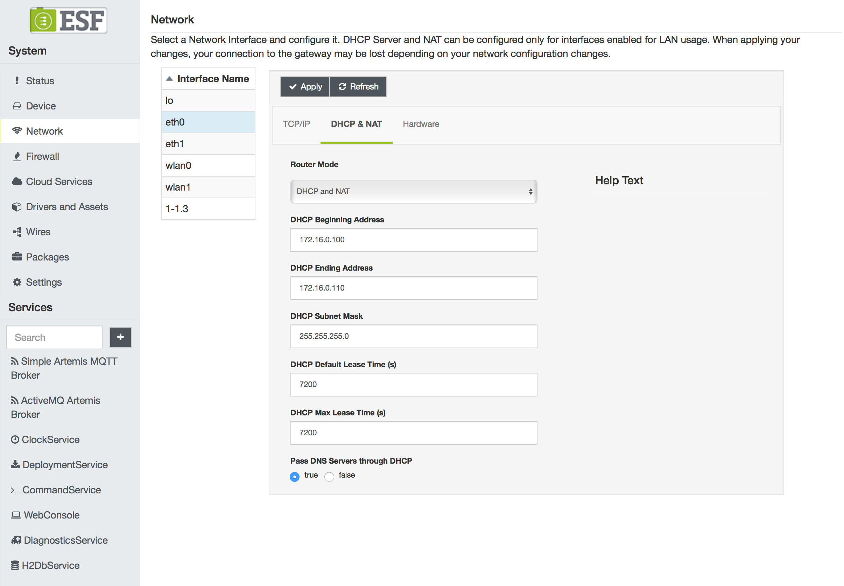Click the DiagnosticsService ambulance icon
This screenshot has height=586, width=844.
pos(16,540)
